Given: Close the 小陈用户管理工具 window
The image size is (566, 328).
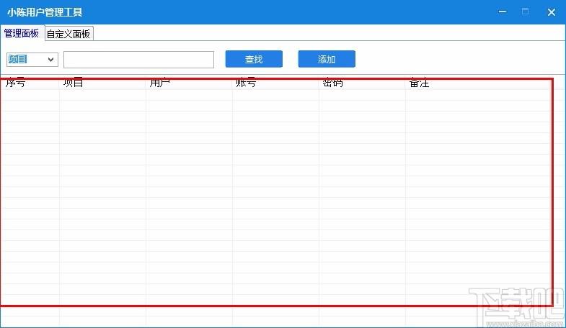Looking at the screenshot, I should (551, 12).
